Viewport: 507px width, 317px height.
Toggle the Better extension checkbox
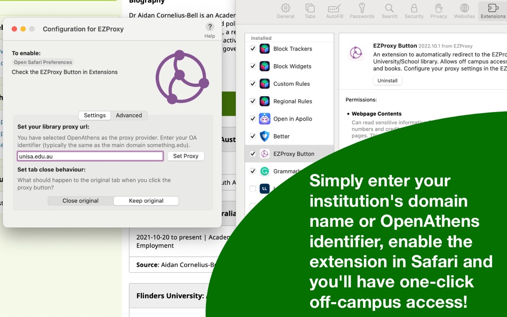(253, 136)
